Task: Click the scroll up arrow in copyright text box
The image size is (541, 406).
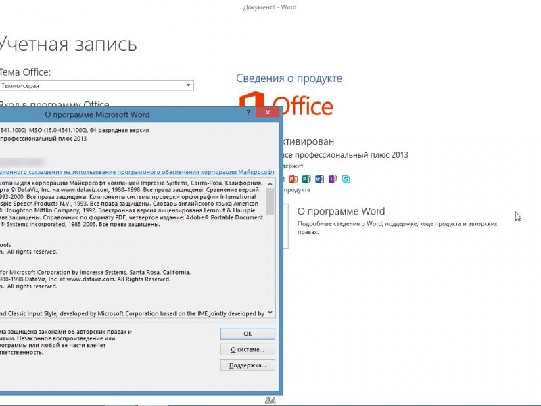Action: pyautogui.click(x=270, y=184)
